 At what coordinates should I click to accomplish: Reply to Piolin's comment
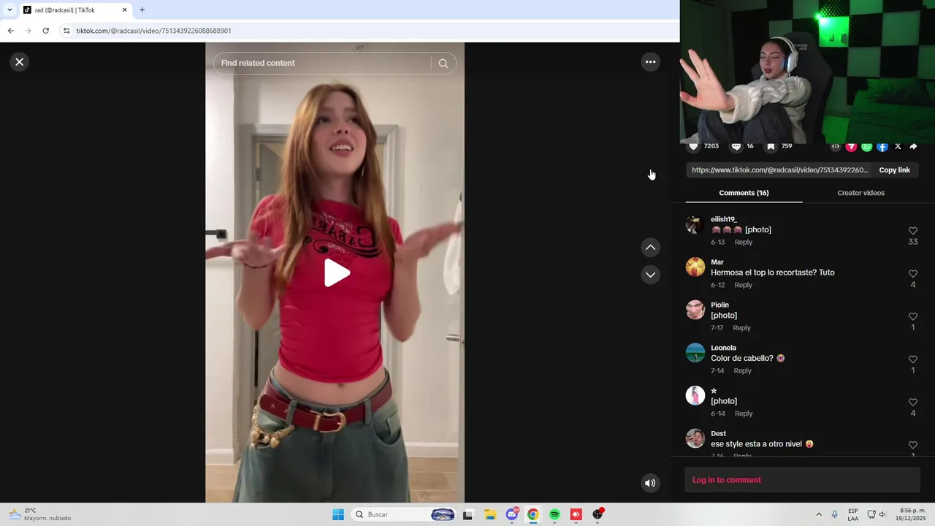741,328
